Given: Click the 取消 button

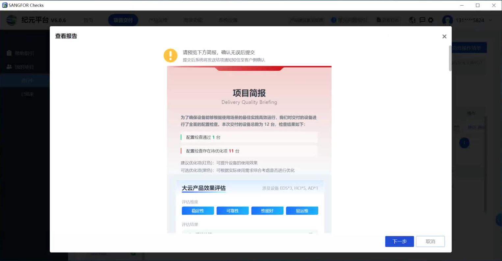Looking at the screenshot, I should [x=430, y=241].
